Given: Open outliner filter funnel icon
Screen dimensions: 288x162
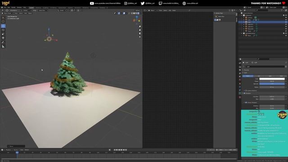Looking at the screenshot, I should tap(282, 10).
